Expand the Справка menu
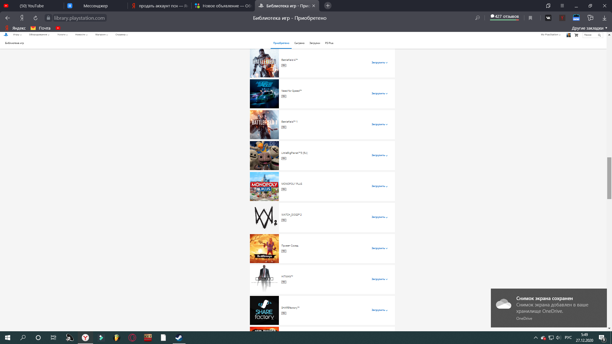Image resolution: width=612 pixels, height=344 pixels. tap(122, 35)
